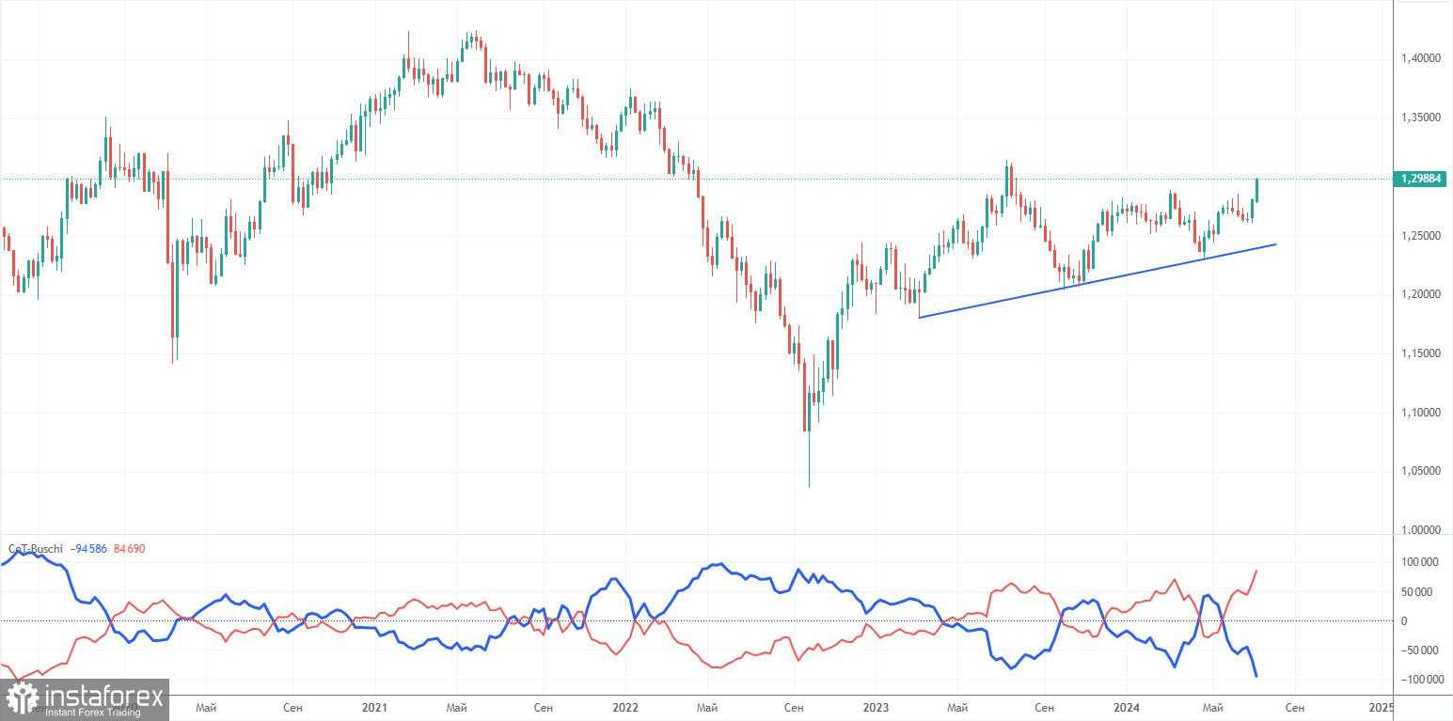Screen dimensions: 1453x721
Task: Select the 1,15000 price axis label
Action: 1421,353
